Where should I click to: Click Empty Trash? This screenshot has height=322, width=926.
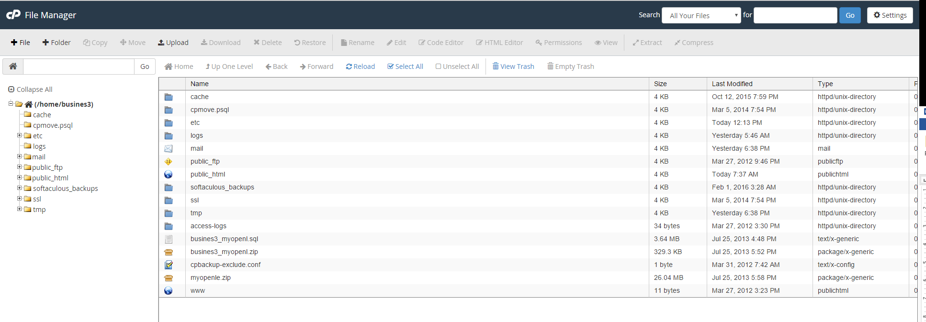point(571,67)
